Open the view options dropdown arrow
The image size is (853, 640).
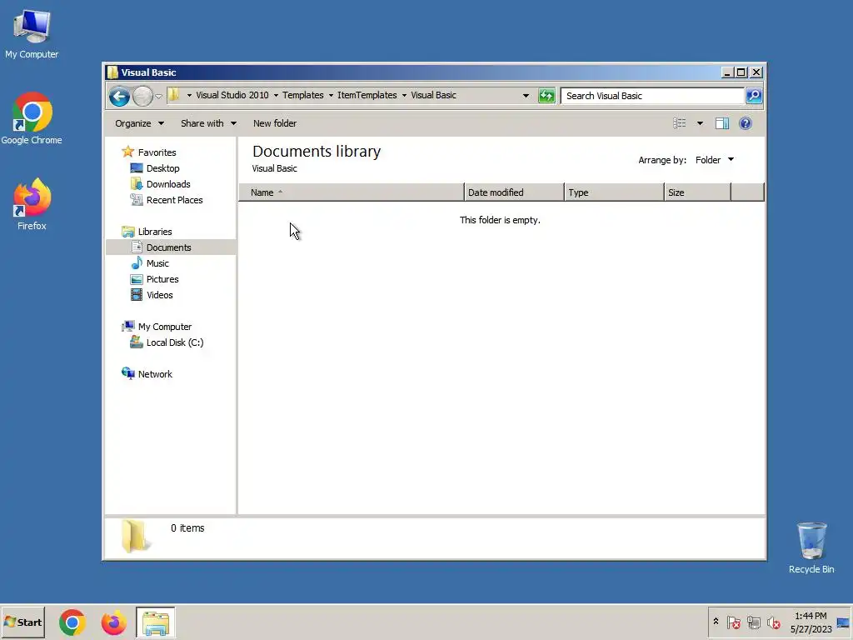[x=700, y=123]
